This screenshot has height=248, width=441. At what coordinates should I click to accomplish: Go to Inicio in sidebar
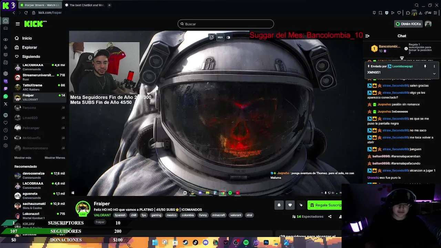pyautogui.click(x=27, y=38)
